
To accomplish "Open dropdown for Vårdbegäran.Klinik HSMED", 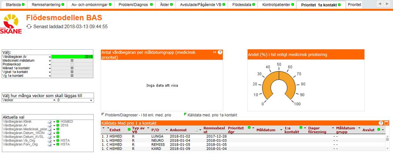I will [x=54, y=122].
